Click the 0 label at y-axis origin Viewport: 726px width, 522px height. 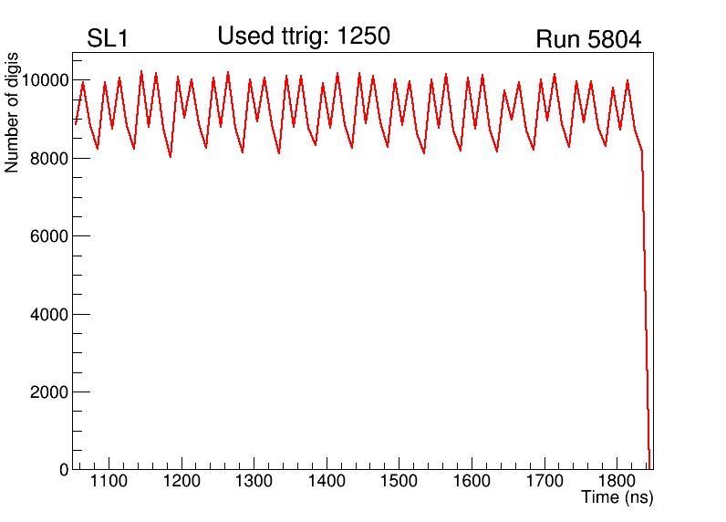[62, 470]
